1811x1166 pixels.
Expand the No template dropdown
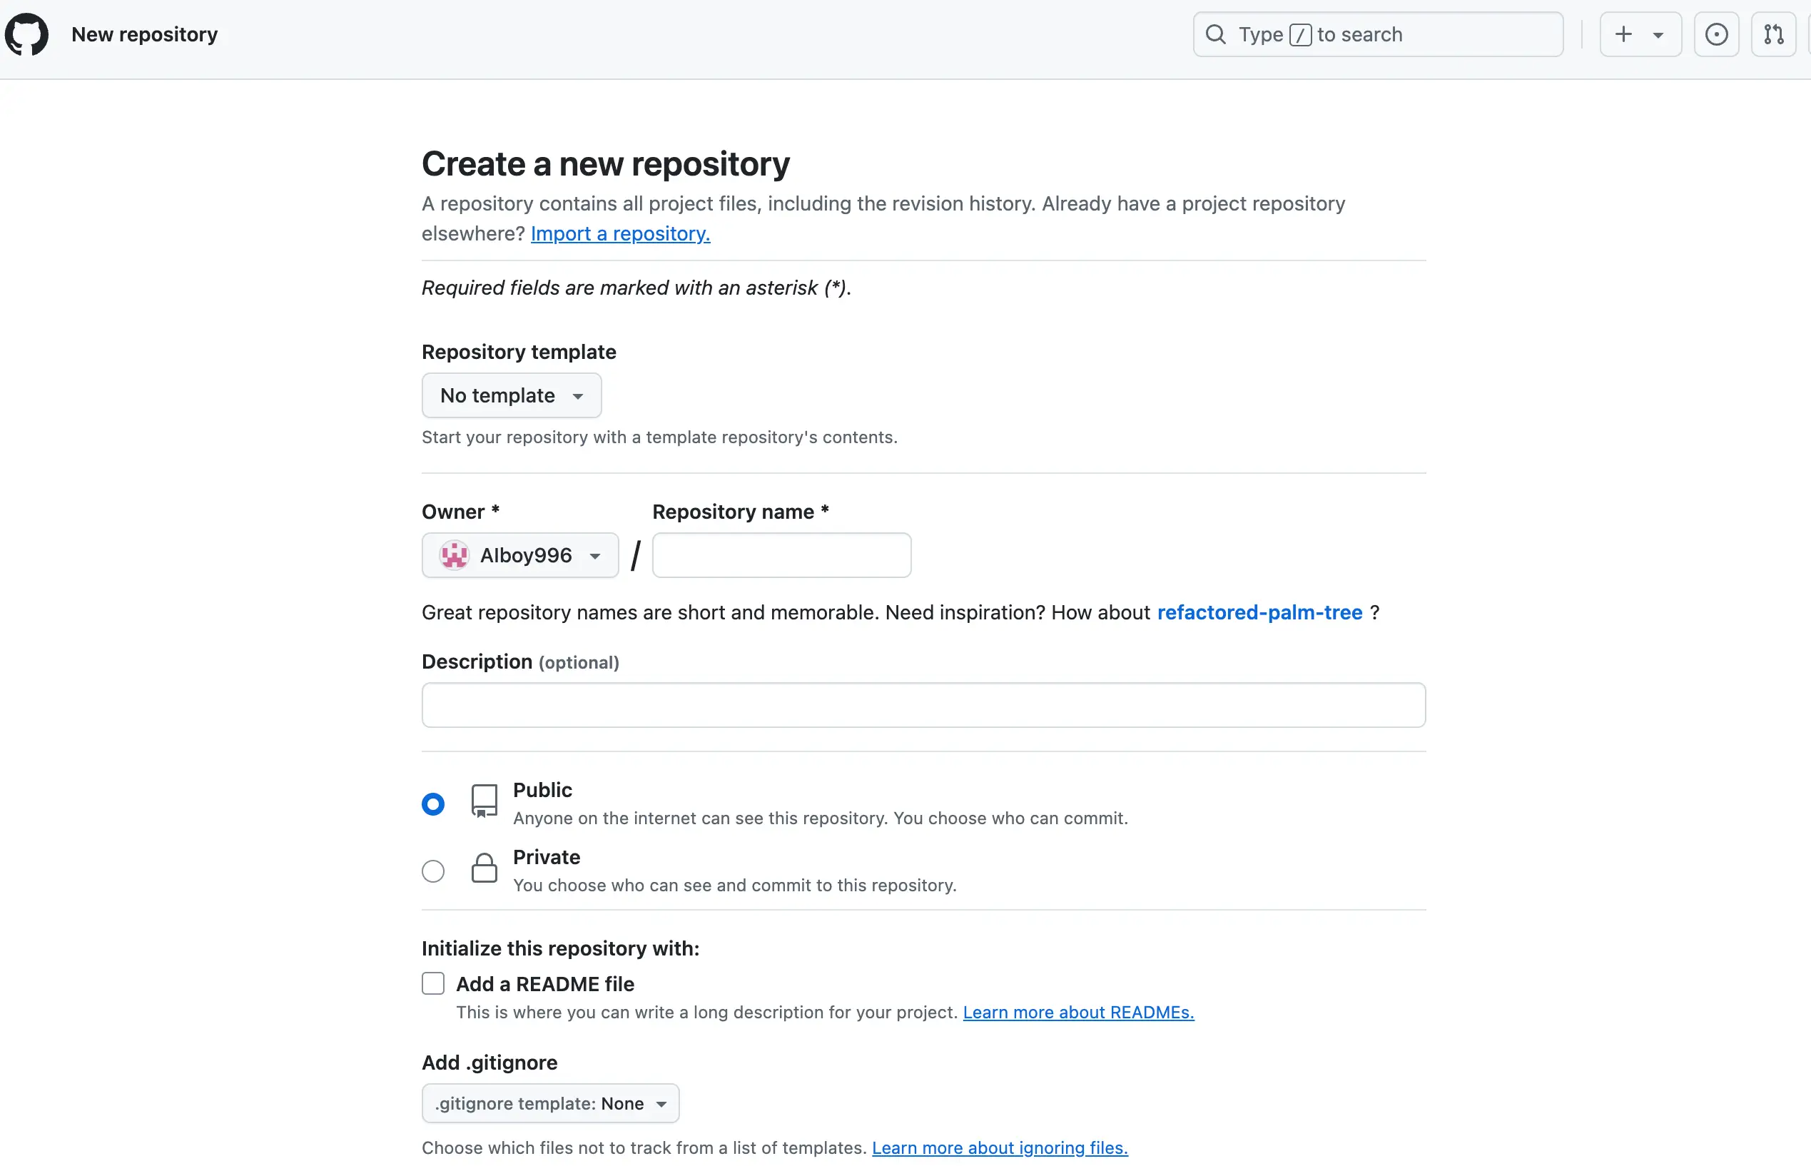click(511, 396)
